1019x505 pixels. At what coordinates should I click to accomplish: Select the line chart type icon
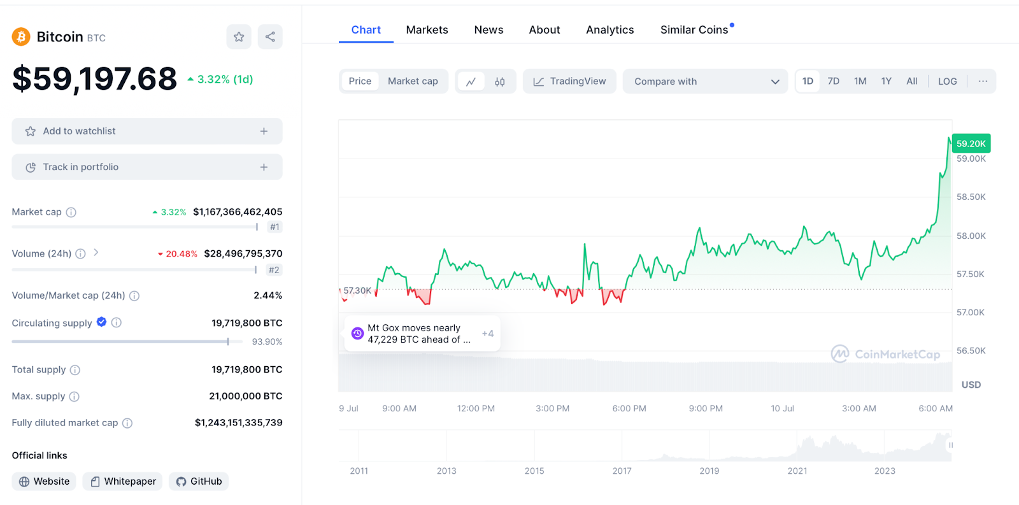click(471, 82)
